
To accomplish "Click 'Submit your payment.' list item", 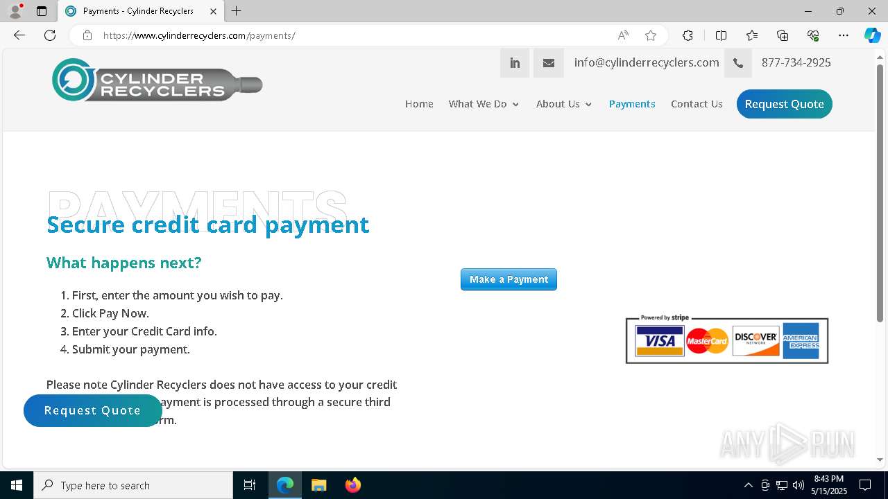I will click(x=130, y=349).
